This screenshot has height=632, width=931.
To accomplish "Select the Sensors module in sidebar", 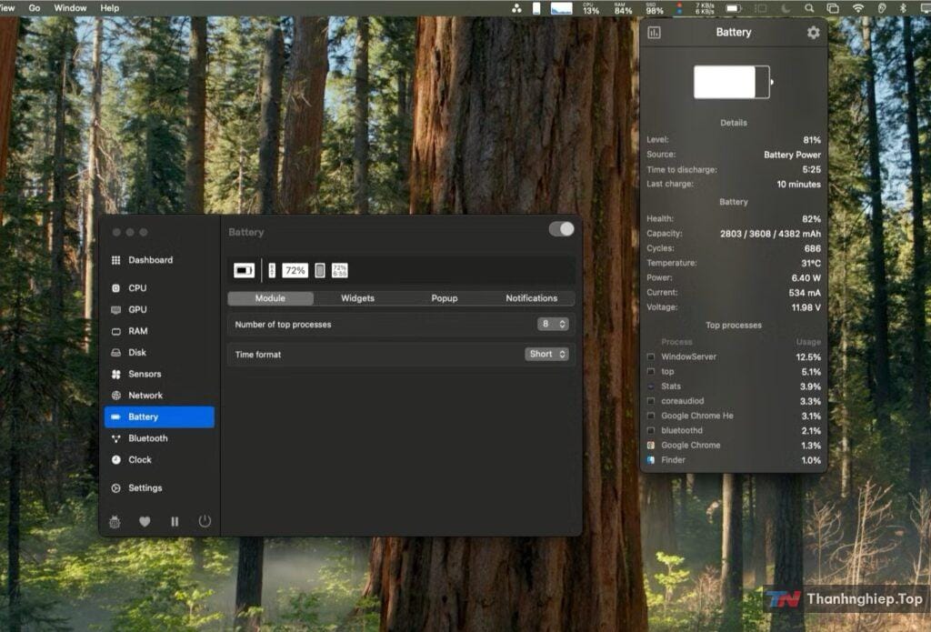I will pos(159,374).
